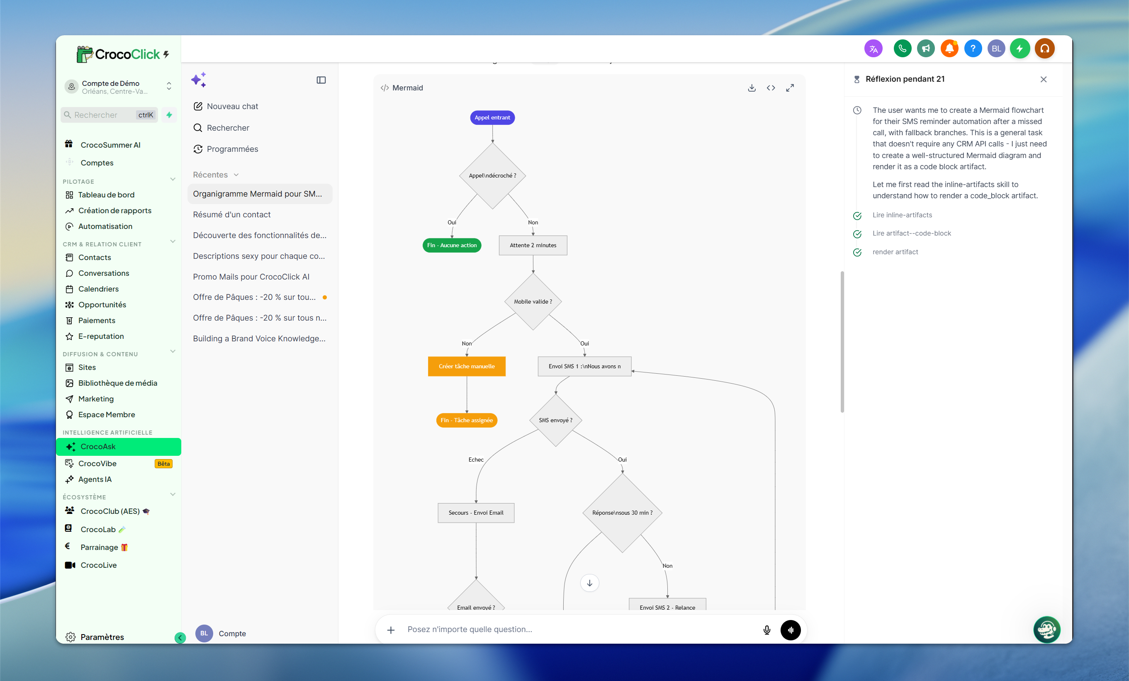
Task: Show the Mermaid code view
Action: 771,88
